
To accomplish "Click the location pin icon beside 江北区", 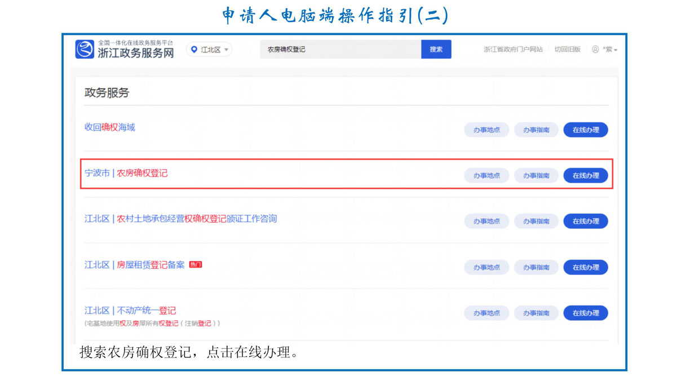I will click(194, 50).
